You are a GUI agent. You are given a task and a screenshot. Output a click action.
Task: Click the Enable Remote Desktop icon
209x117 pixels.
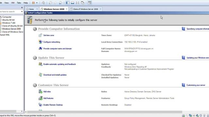tap(40, 105)
